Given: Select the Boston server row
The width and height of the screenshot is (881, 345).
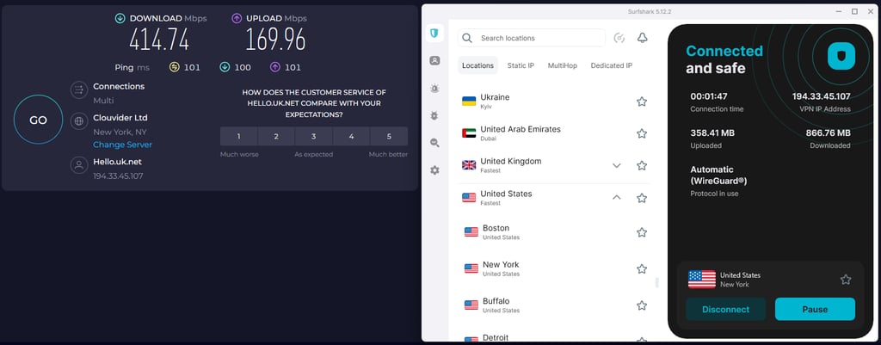Looking at the screenshot, I should point(554,232).
